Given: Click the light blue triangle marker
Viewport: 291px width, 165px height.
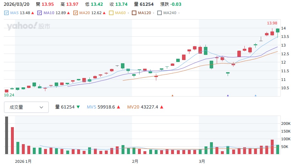Looking at the screenshot, I should point(256,95).
